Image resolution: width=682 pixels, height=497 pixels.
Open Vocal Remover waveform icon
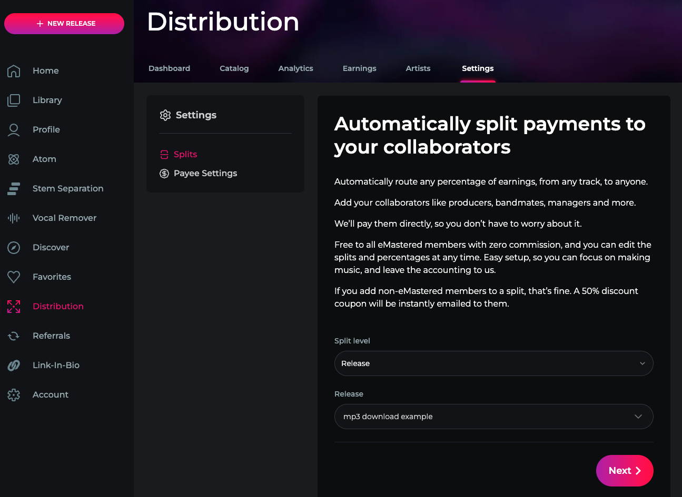pyautogui.click(x=14, y=218)
